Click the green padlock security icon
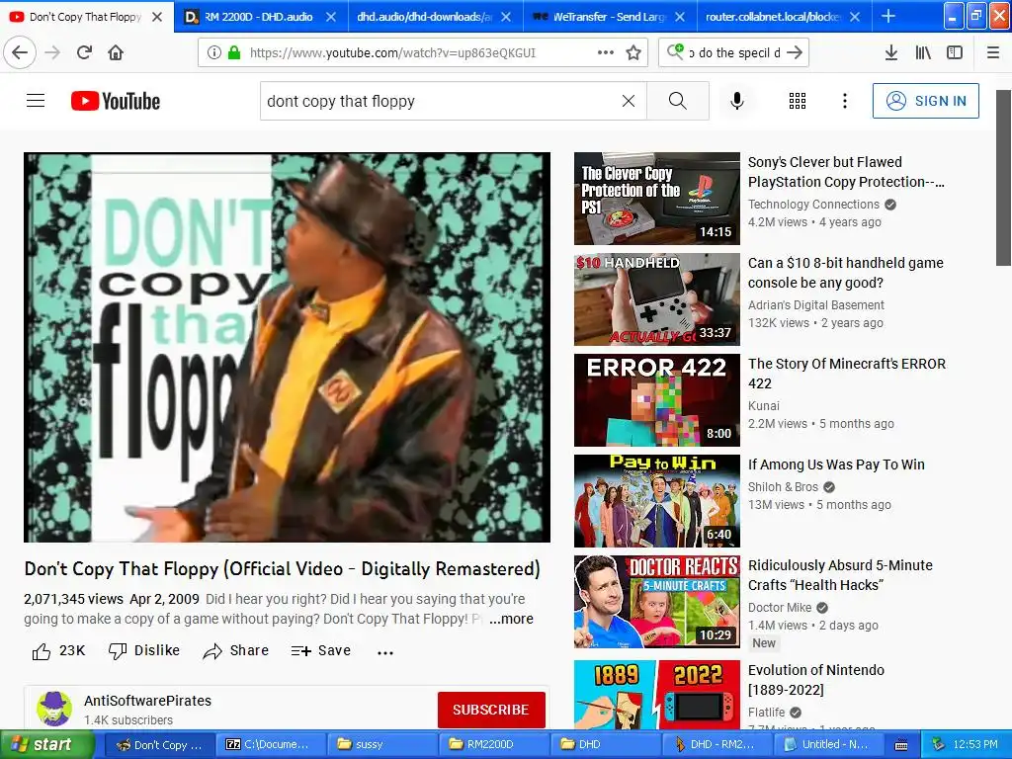 [x=234, y=52]
